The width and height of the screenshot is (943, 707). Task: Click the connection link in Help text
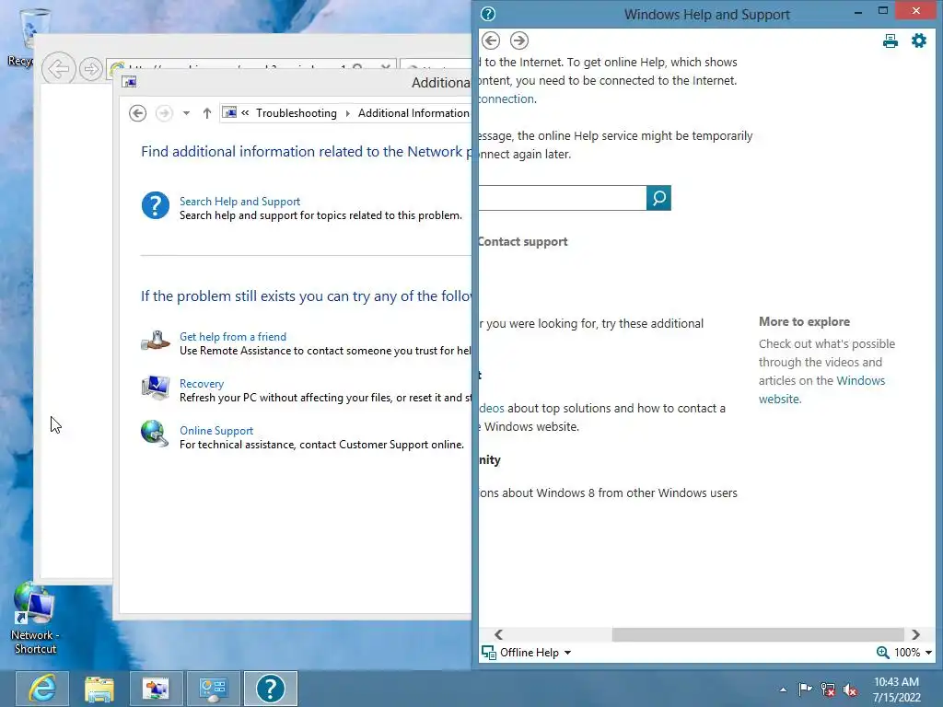pos(506,99)
